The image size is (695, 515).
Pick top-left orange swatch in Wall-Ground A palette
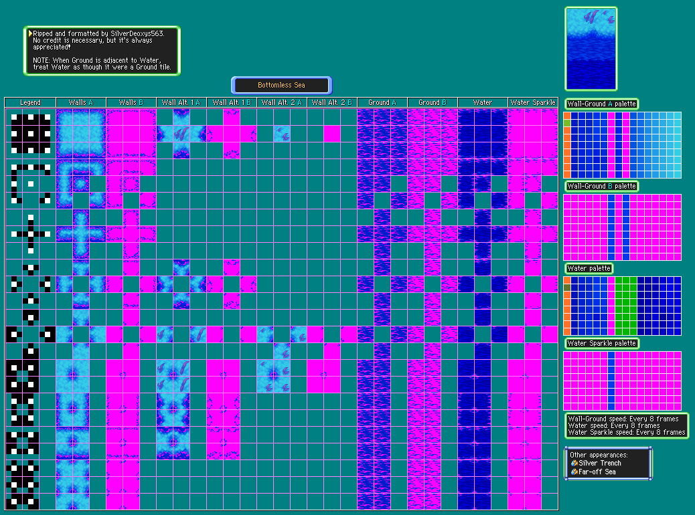point(567,116)
